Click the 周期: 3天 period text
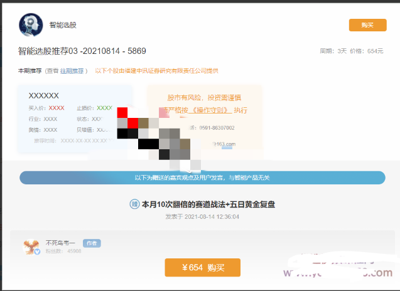 pos(333,51)
